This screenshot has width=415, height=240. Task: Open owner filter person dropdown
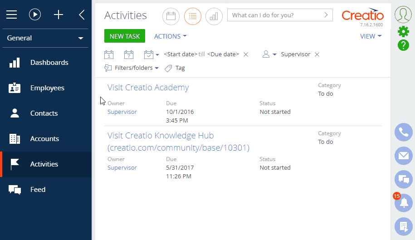coord(269,54)
